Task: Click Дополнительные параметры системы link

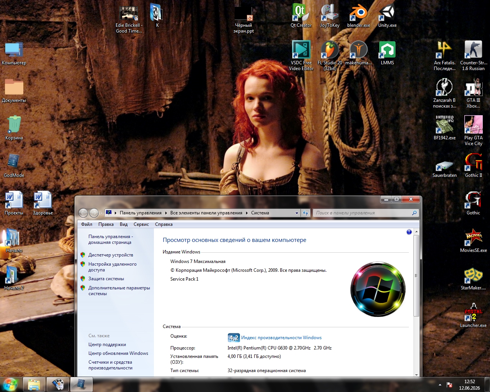Action: click(x=119, y=291)
